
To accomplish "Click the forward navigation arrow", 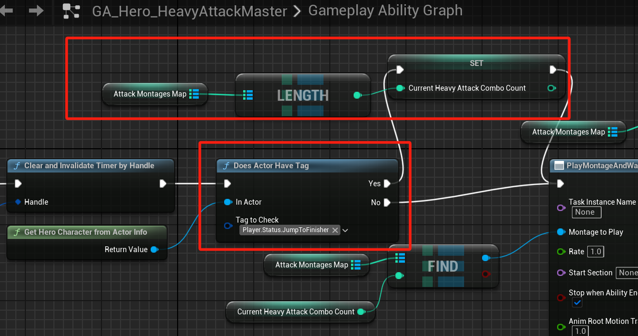I will pyautogui.click(x=36, y=10).
